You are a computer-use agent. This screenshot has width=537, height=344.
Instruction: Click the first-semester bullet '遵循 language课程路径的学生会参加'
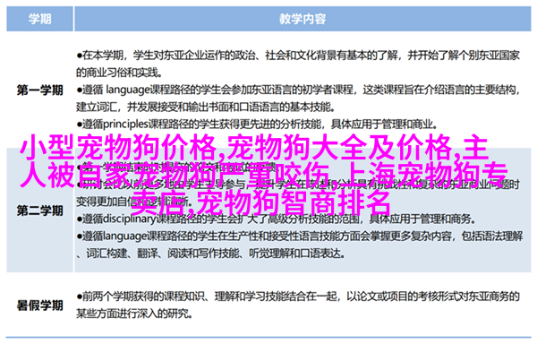(298, 99)
